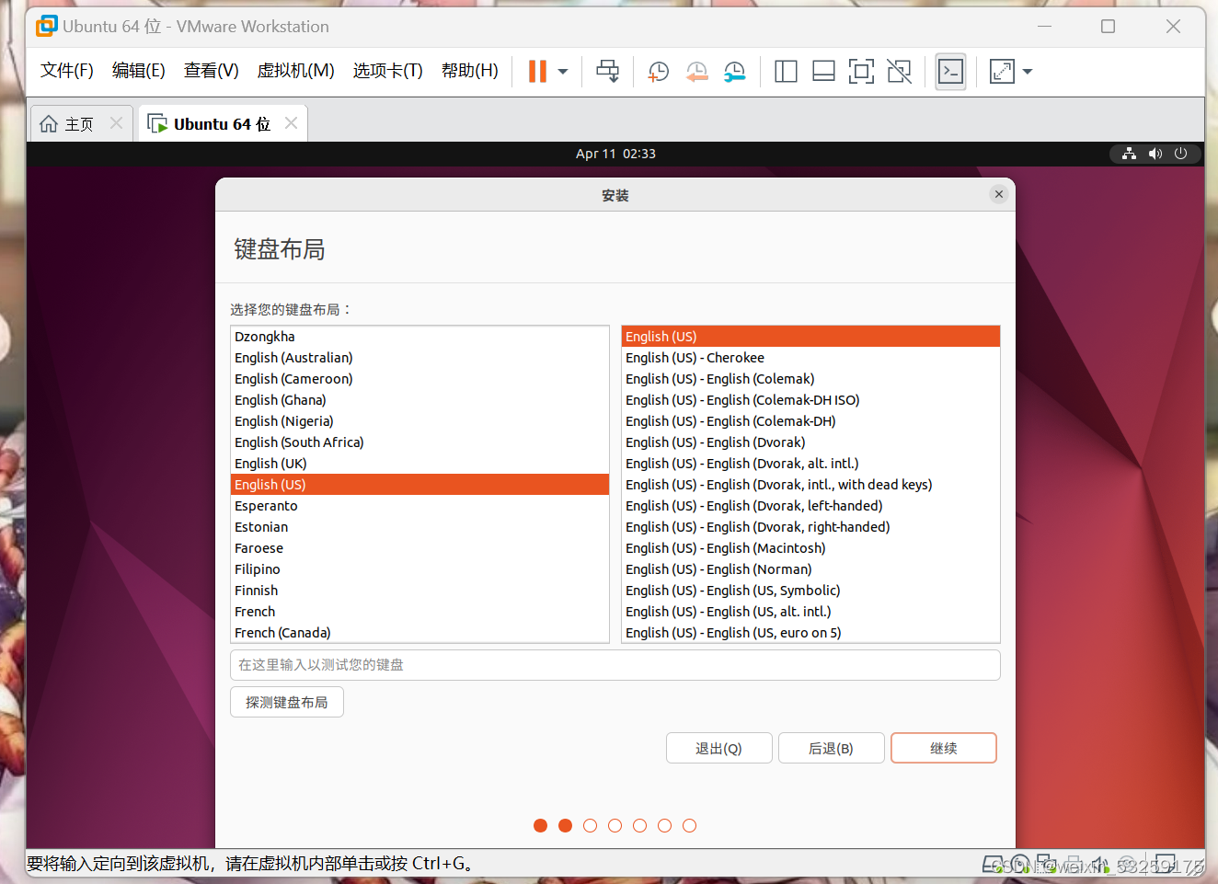
Task: Open power options dropdown next to pause
Action: (x=563, y=71)
